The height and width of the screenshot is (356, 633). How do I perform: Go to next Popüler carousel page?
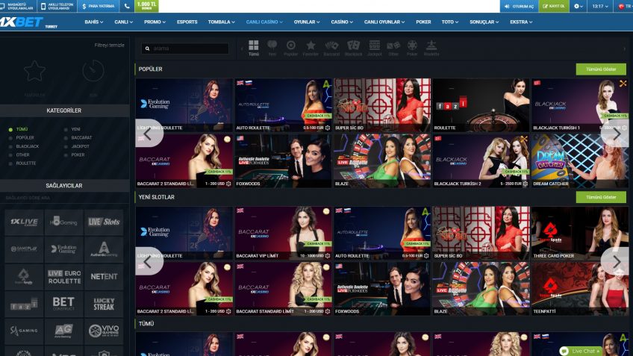[x=617, y=134]
